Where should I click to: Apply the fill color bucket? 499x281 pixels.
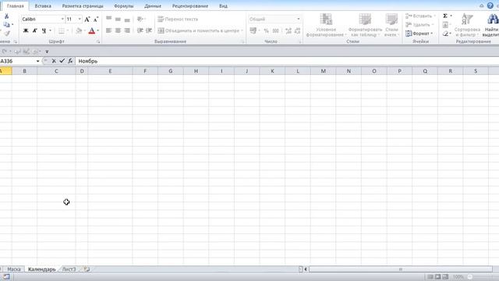(x=79, y=30)
